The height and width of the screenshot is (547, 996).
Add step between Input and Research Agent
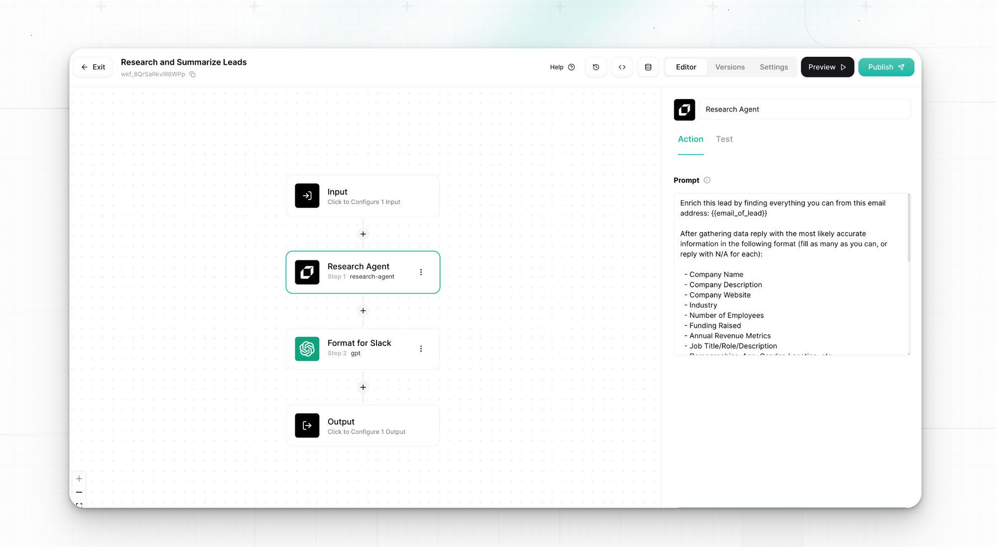click(363, 234)
